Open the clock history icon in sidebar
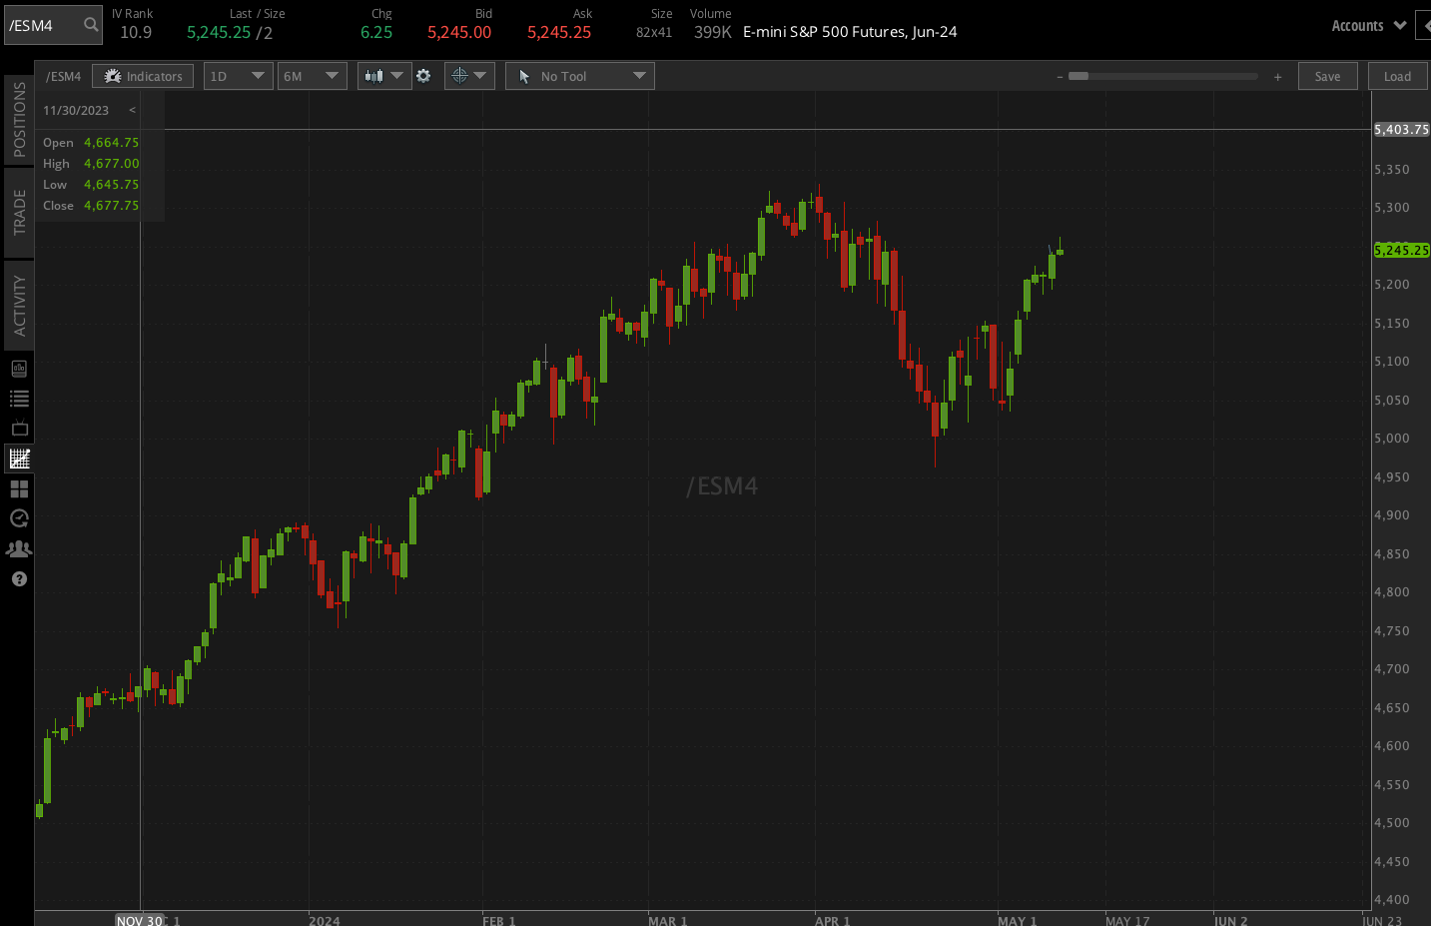Image resolution: width=1431 pixels, height=926 pixels. pyautogui.click(x=18, y=518)
